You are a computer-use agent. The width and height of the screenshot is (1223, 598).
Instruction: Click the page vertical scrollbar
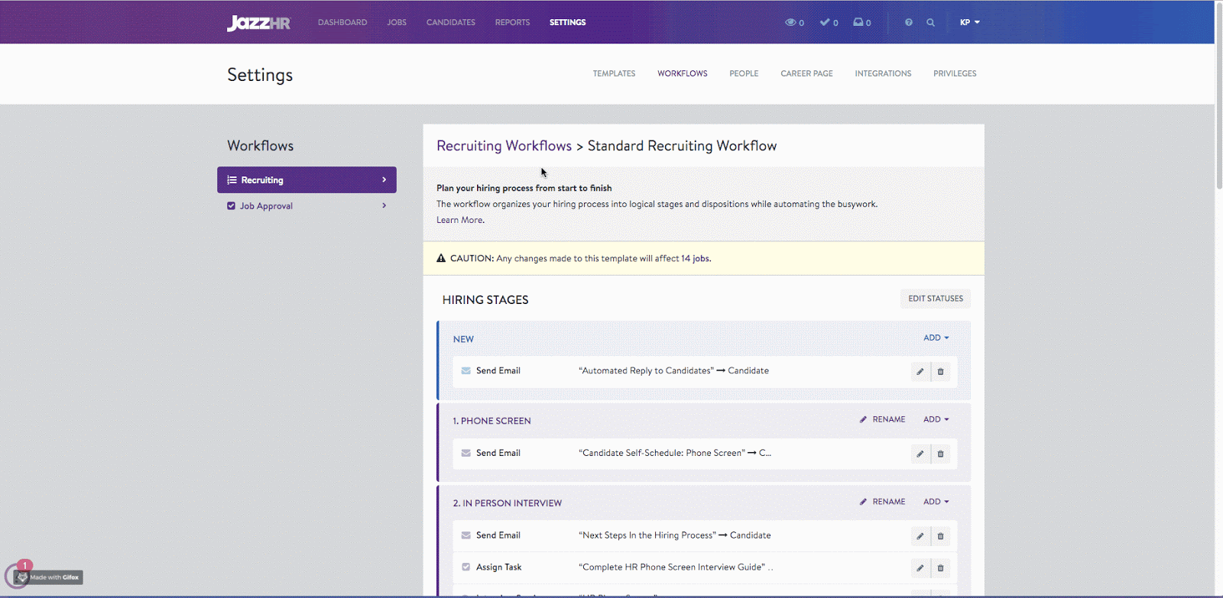[x=1218, y=95]
